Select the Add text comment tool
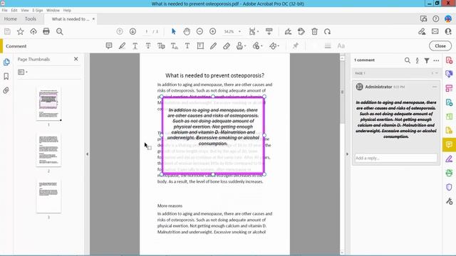 click(x=187, y=46)
